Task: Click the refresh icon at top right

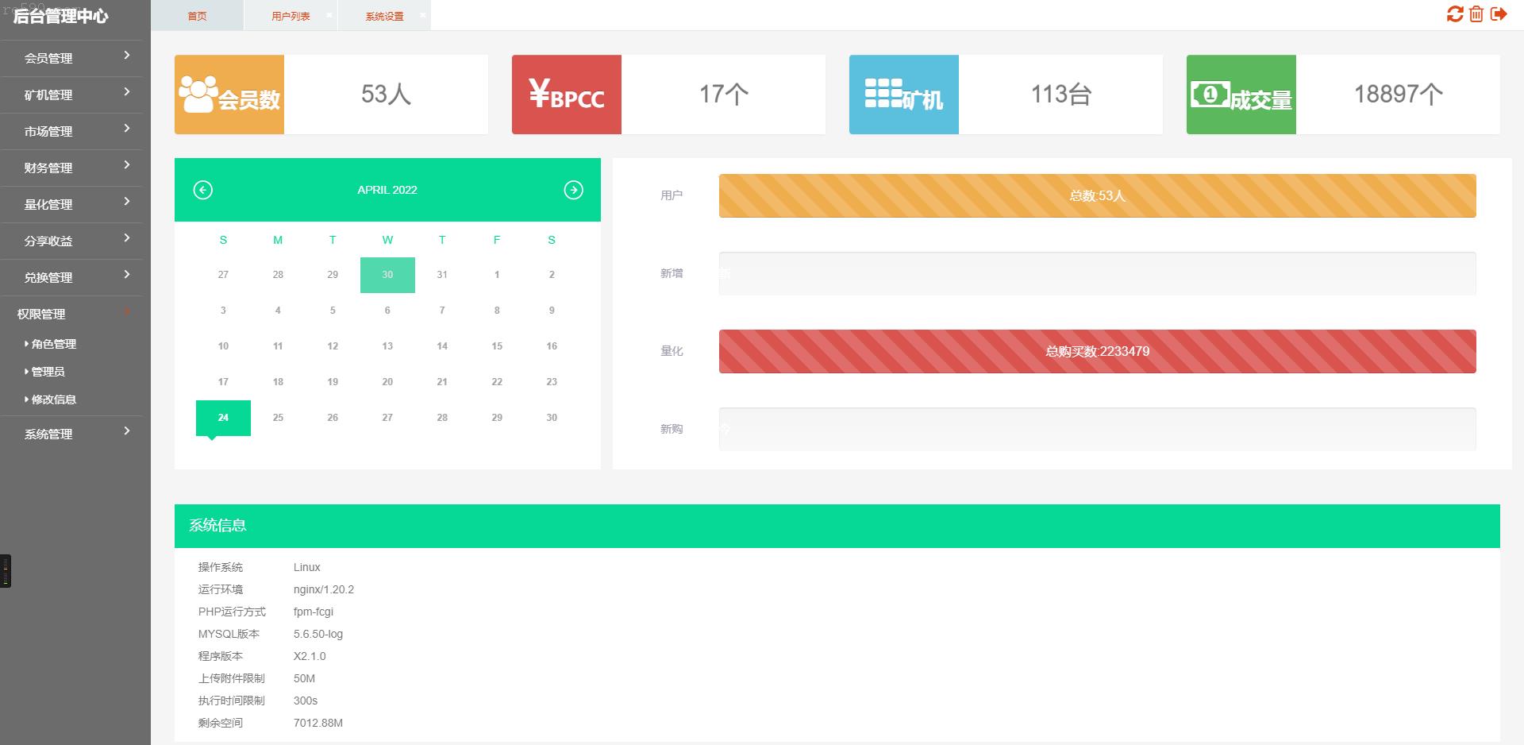Action: pyautogui.click(x=1455, y=14)
